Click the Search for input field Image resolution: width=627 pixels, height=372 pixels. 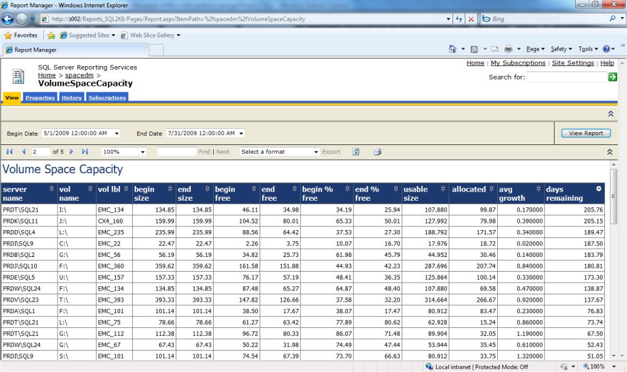(x=566, y=77)
